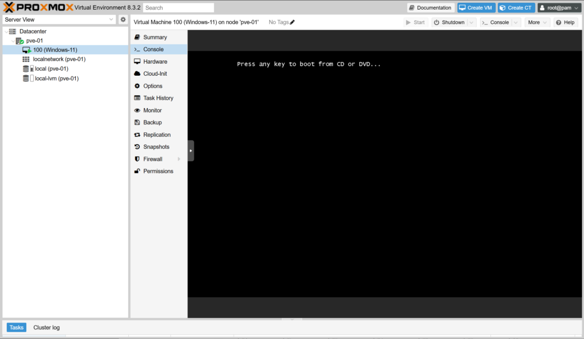584x339 pixels.
Task: Click the Create VM button
Action: pyautogui.click(x=476, y=8)
